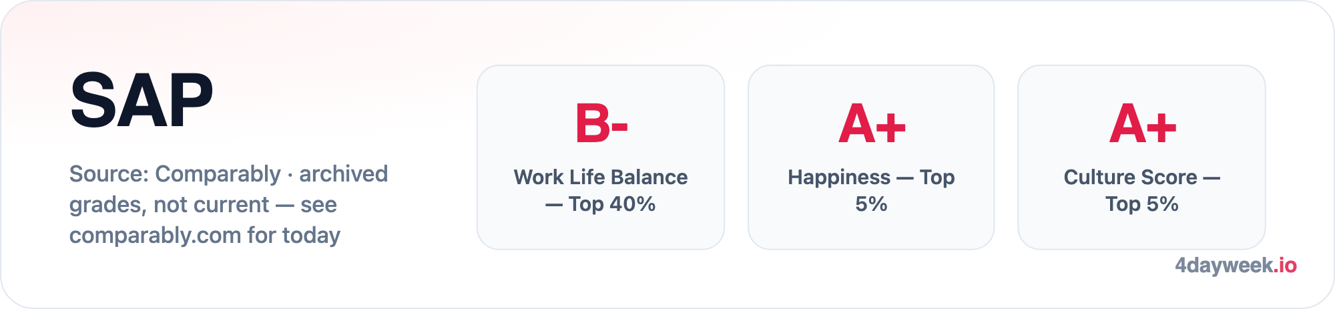This screenshot has height=309, width=1335.
Task: Click the red .io in the logo
Action: [x=1285, y=266]
